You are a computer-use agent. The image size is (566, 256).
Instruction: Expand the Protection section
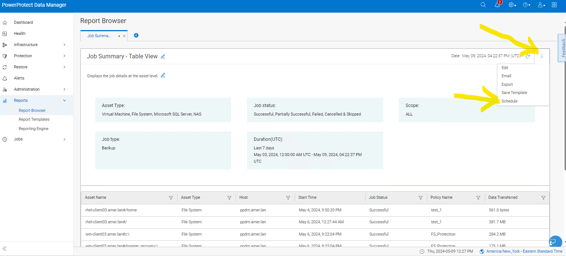64,56
